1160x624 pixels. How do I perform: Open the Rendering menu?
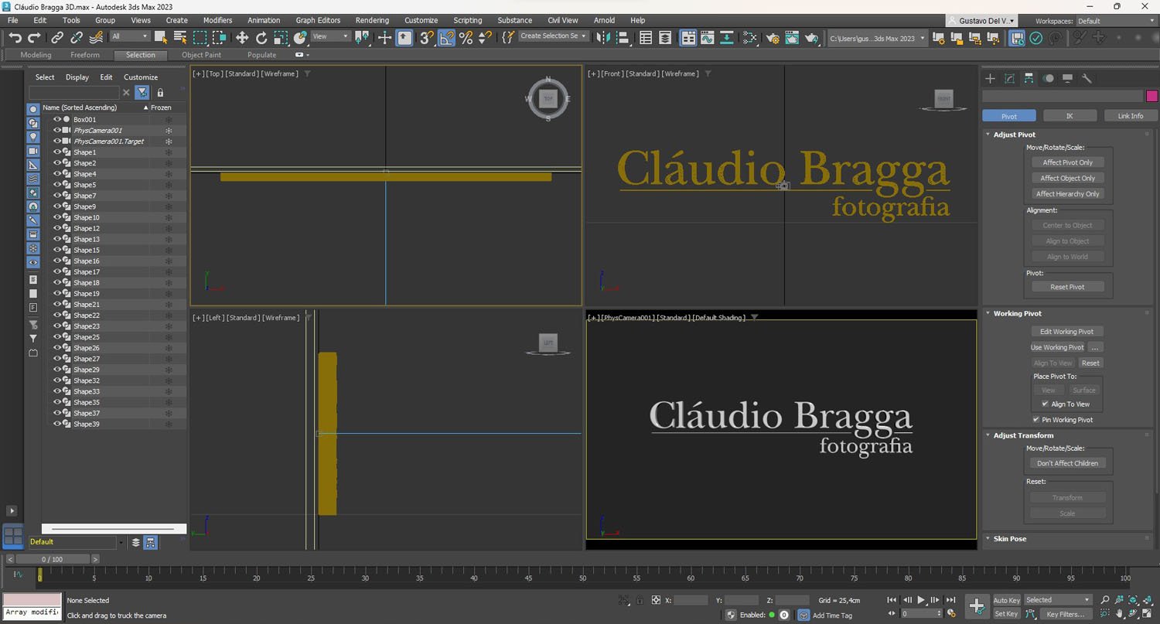[372, 20]
